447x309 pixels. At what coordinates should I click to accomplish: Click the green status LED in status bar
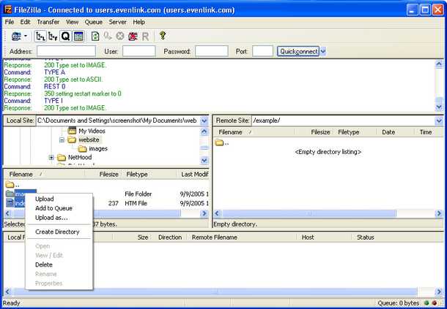(426, 303)
